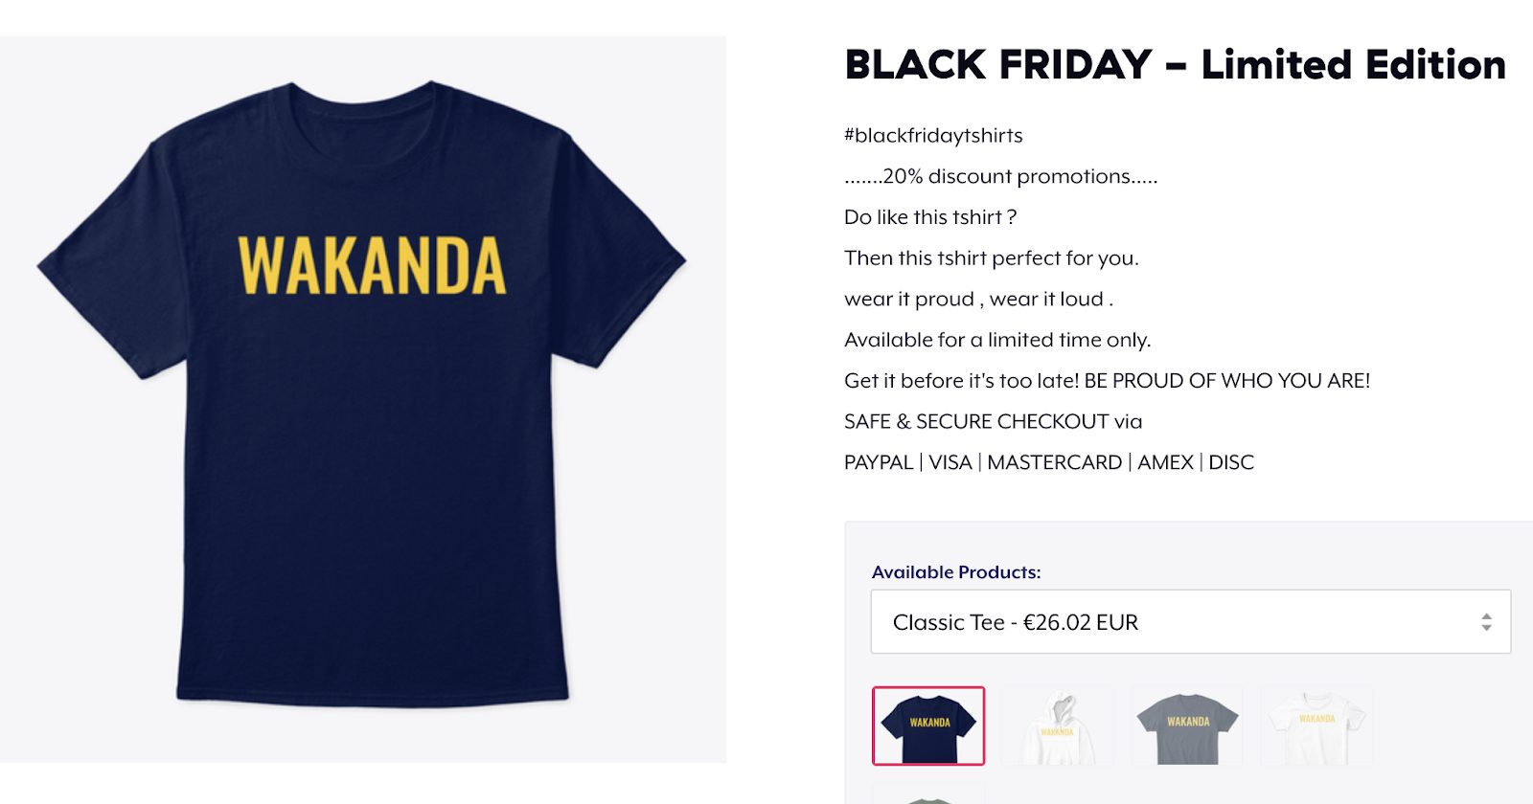
Task: Click the yellow WAKANDA print on shirt
Action: [372, 265]
